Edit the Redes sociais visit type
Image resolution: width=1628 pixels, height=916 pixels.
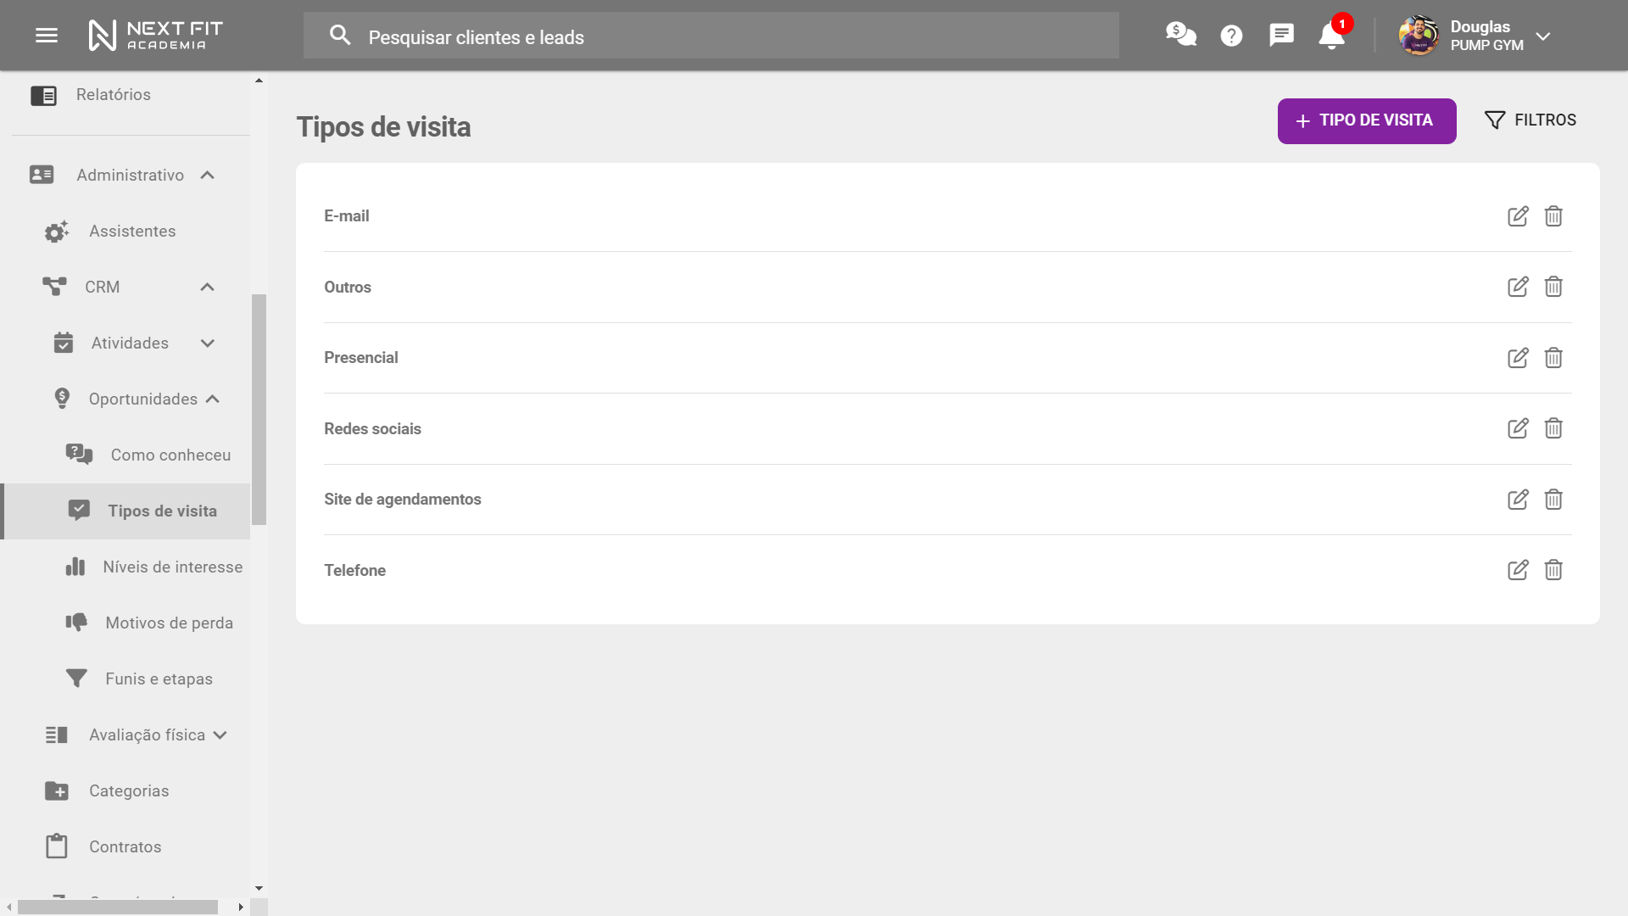(1518, 428)
